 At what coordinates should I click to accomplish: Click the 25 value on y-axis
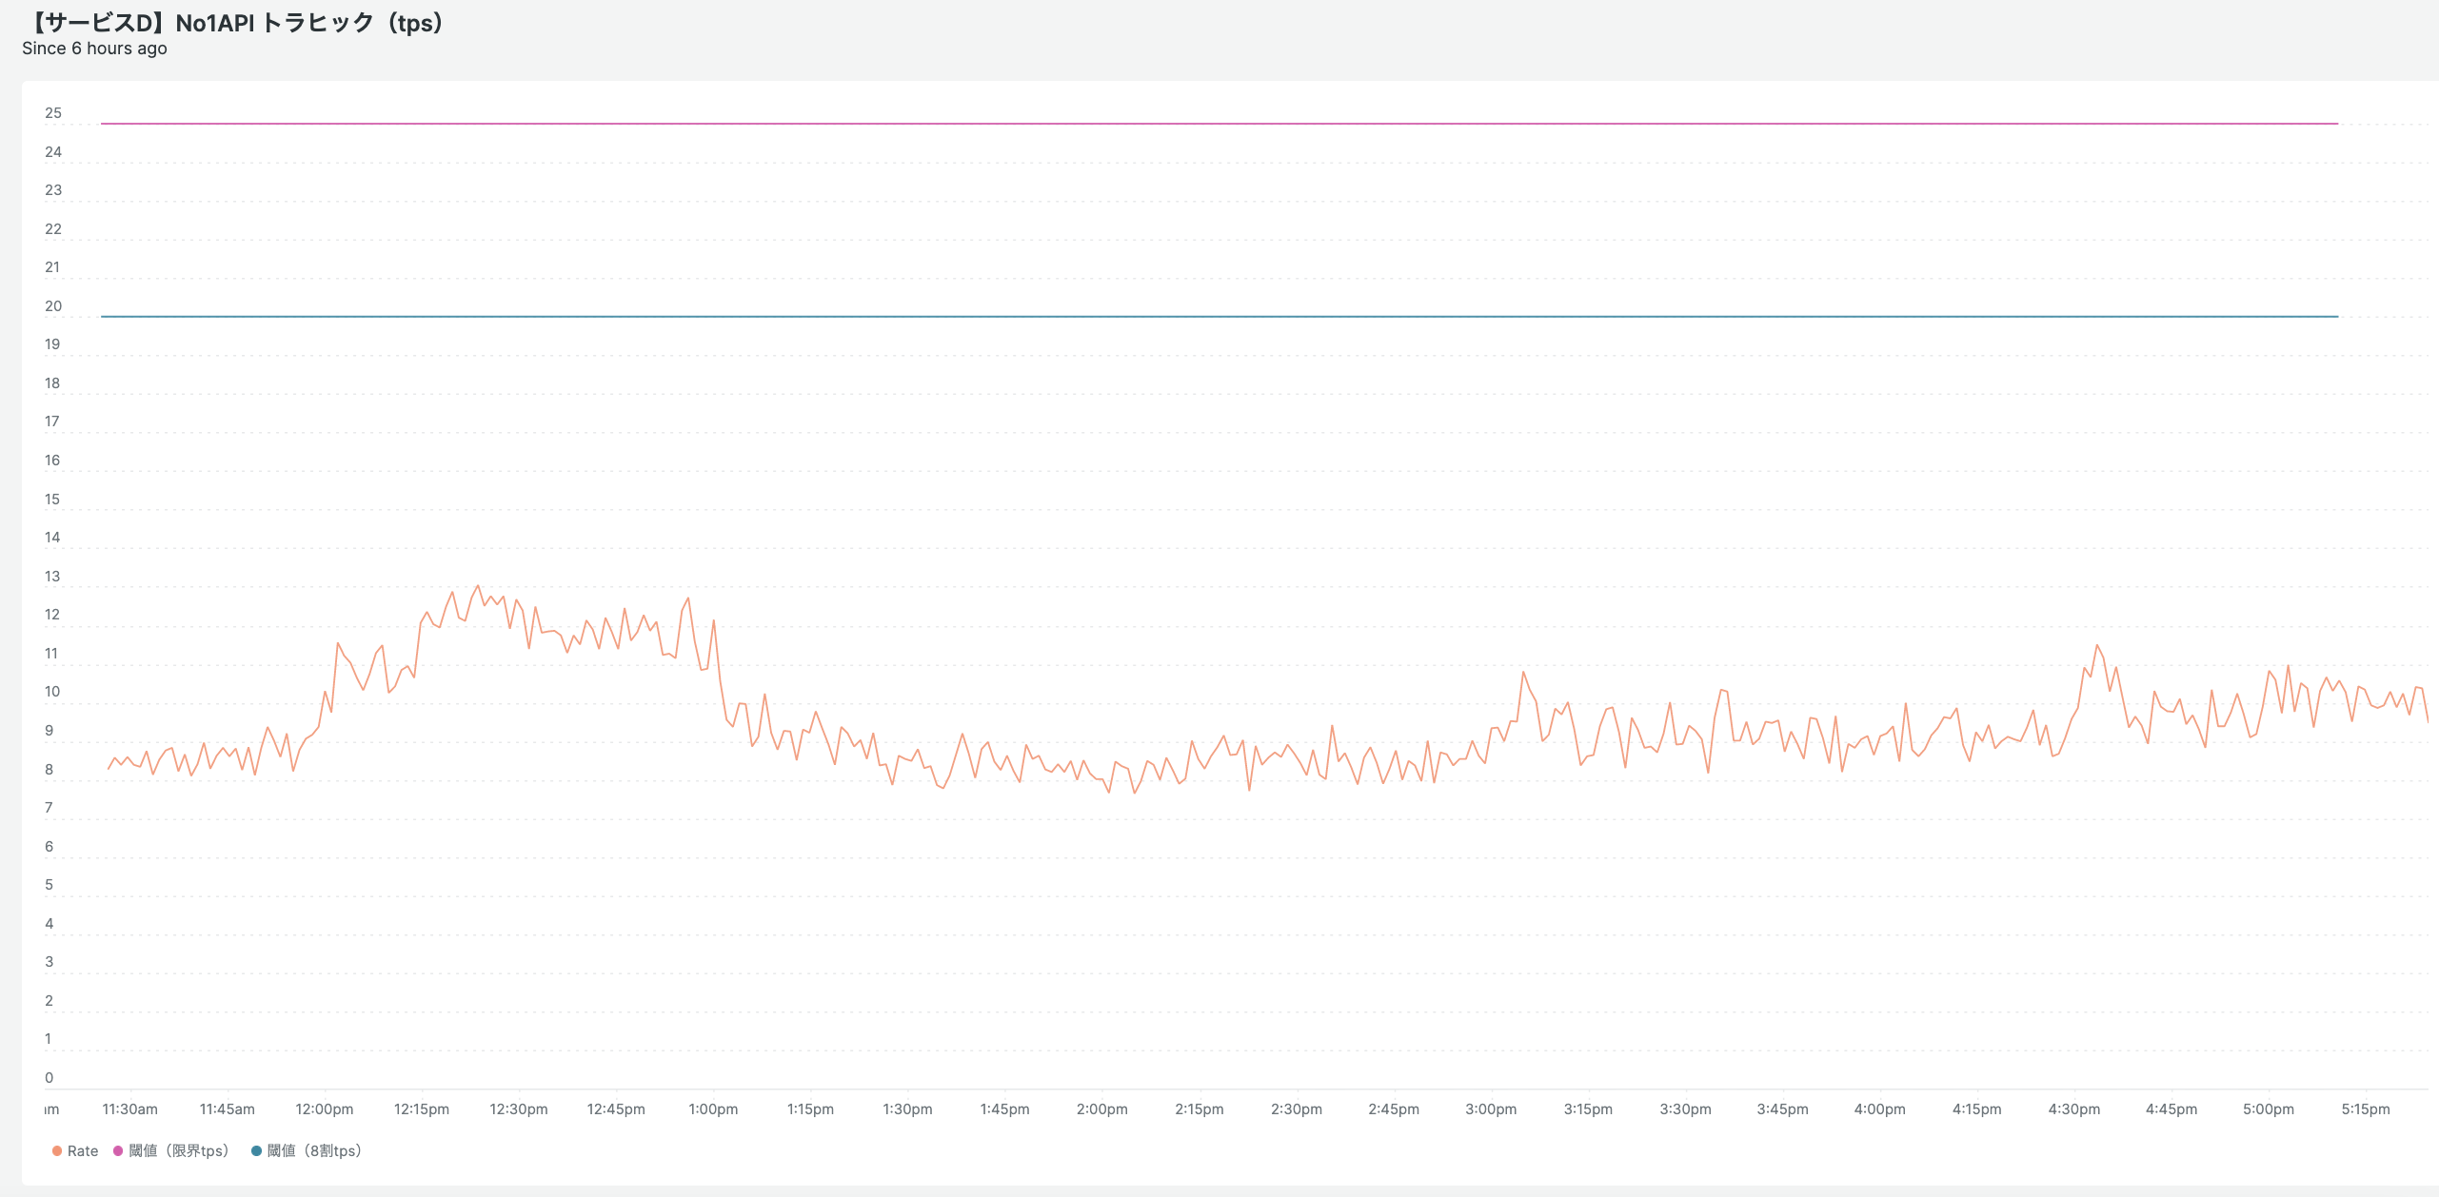(53, 113)
